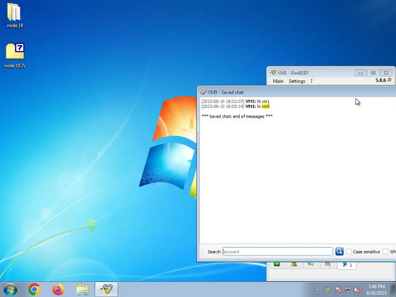Open the green grid tab in BeeBEEP

click(277, 265)
